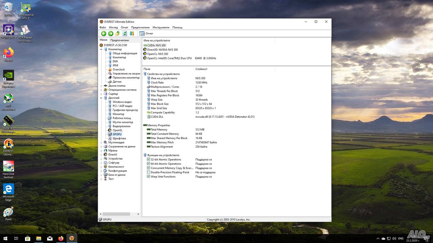This screenshot has width=433, height=243.
Task: Select the OpenCL Intel Core 2 Duo device
Action: pos(182,58)
